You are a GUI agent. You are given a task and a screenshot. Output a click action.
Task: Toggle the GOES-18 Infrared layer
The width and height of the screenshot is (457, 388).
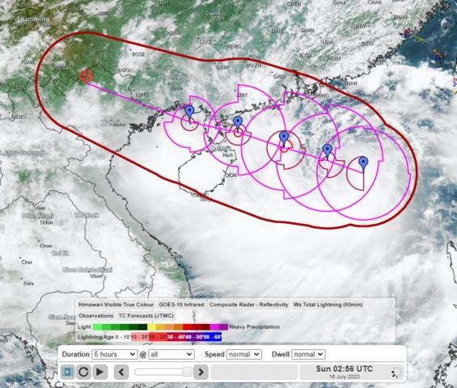click(181, 305)
